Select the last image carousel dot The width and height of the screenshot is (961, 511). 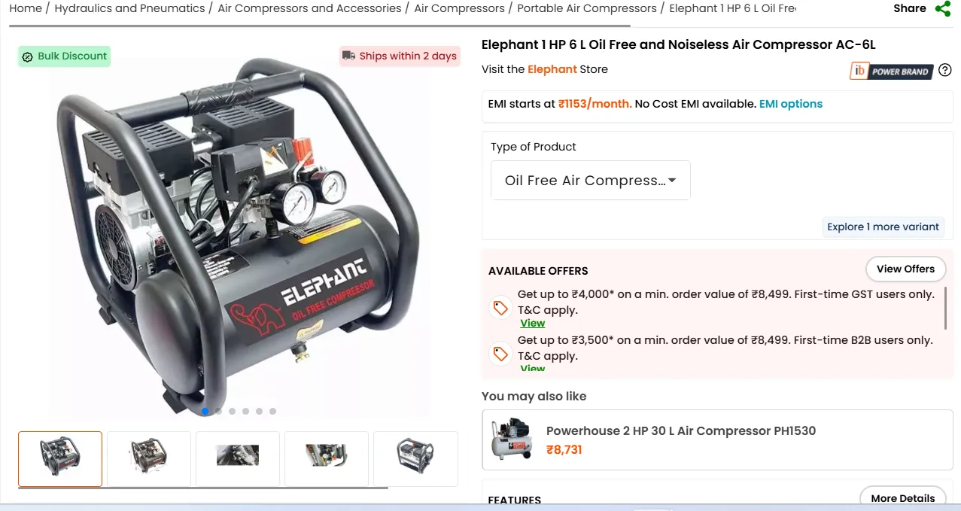[272, 412]
